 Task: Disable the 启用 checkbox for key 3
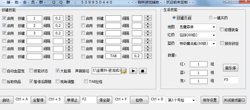pos(4,33)
